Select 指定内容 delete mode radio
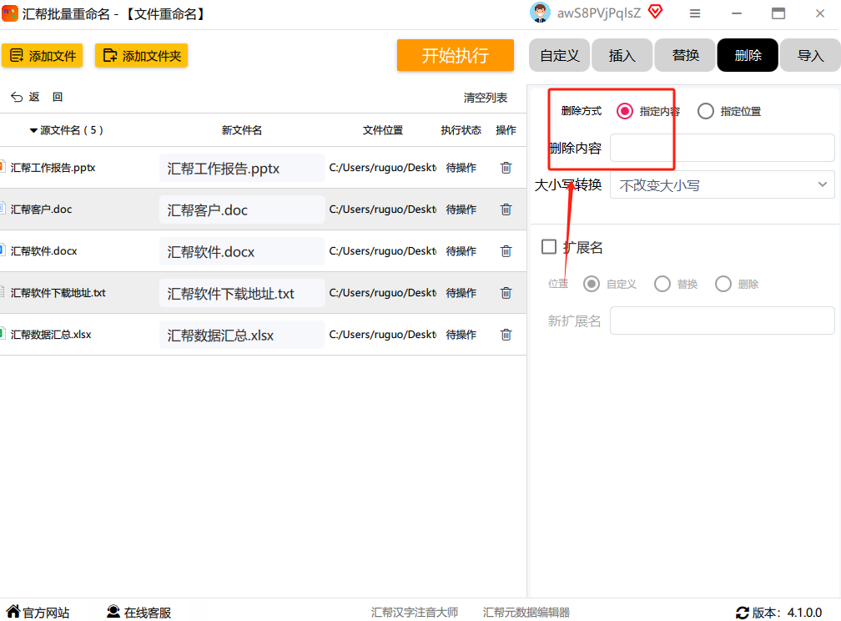The width and height of the screenshot is (841, 621). pyautogui.click(x=624, y=111)
